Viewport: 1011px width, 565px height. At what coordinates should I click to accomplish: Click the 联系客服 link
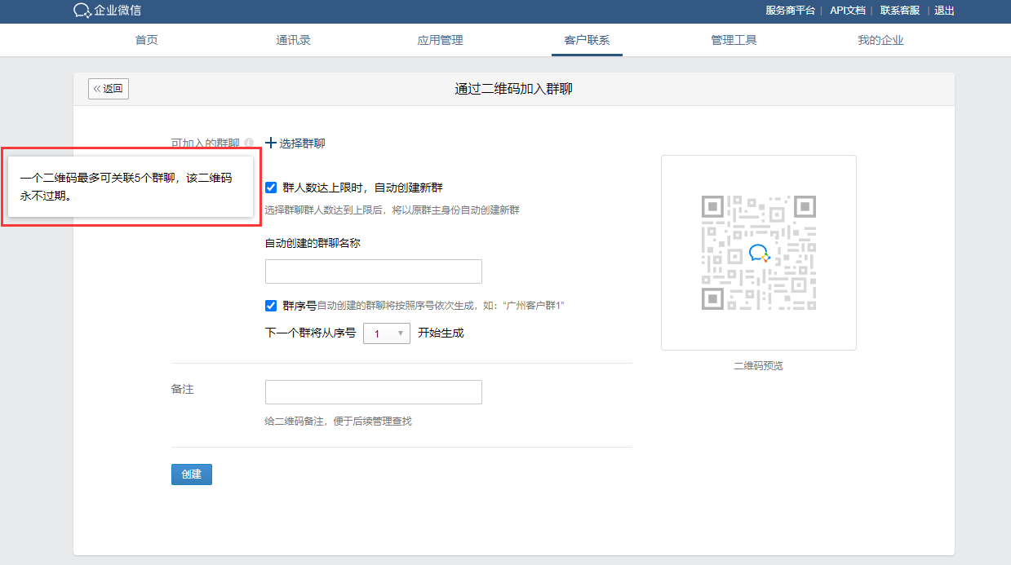point(899,11)
